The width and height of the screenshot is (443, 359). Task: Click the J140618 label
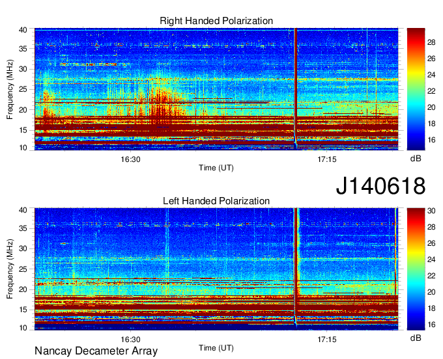(380, 186)
